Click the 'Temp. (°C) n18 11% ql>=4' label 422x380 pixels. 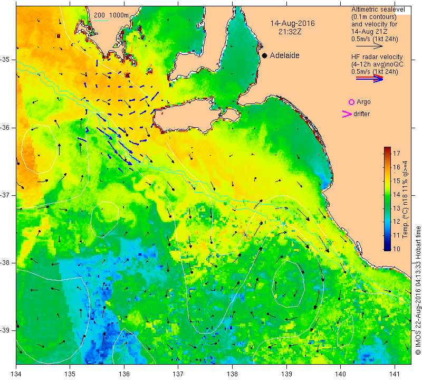tap(405, 199)
